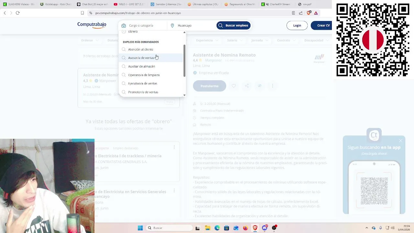Hide this job with the crossed-eye icon
Image resolution: width=414 pixels, height=233 pixels.
[259, 86]
